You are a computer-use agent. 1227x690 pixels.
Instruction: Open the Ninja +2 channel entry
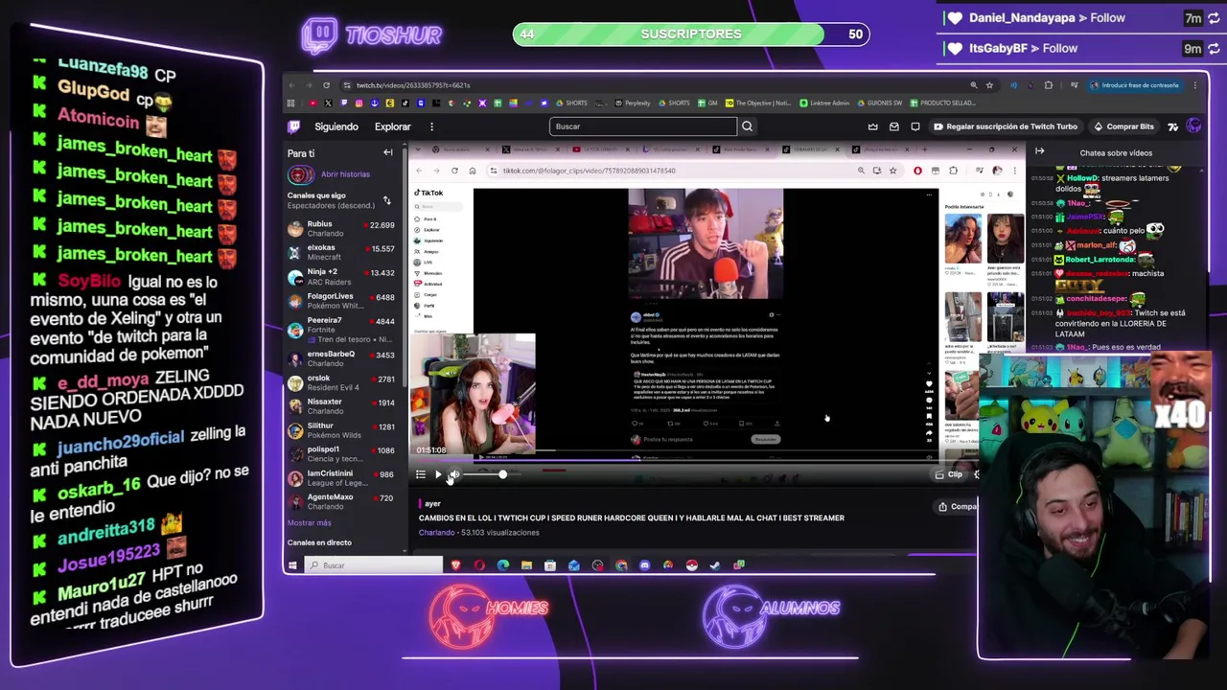[341, 276]
